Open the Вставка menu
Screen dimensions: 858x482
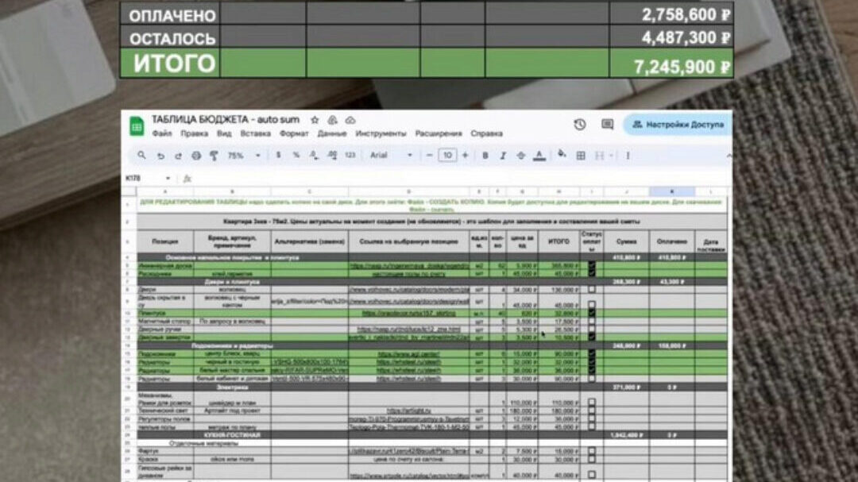click(255, 133)
